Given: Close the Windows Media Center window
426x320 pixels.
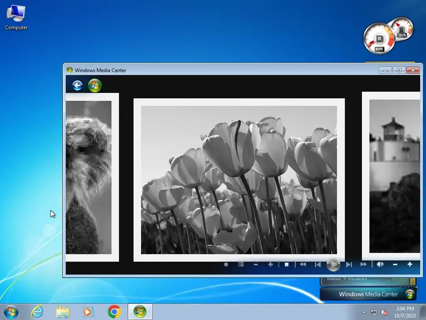Looking at the screenshot, I should click(413, 70).
